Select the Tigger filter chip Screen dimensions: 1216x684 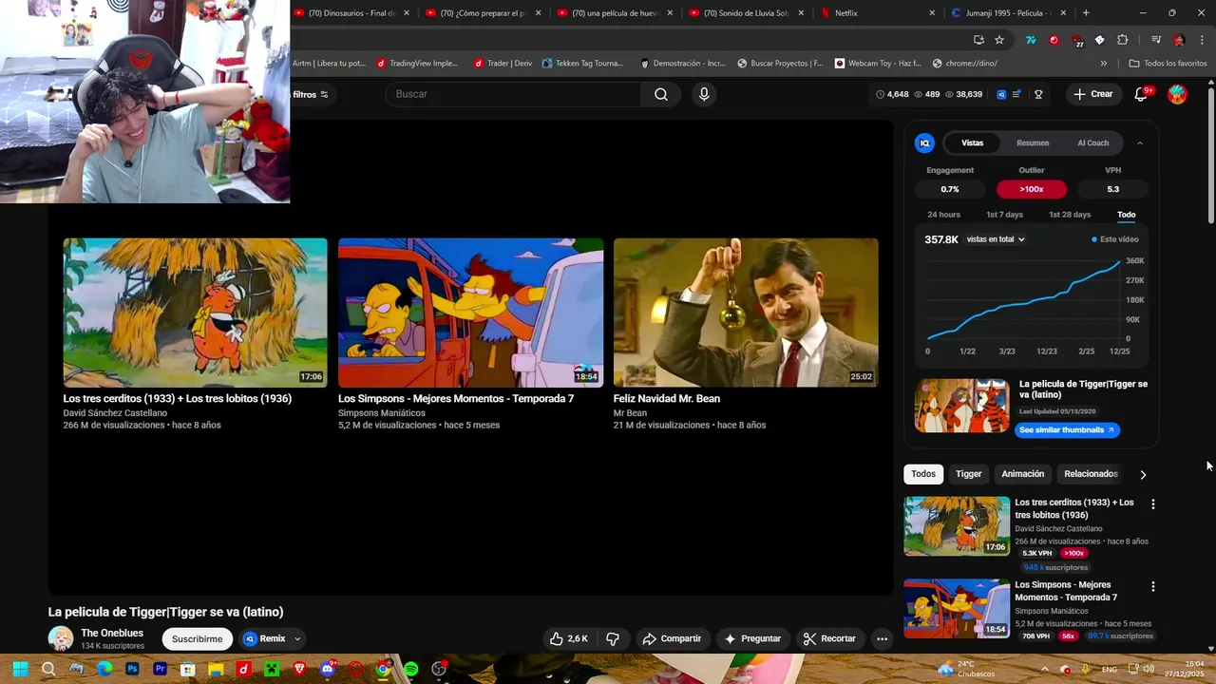968,474
